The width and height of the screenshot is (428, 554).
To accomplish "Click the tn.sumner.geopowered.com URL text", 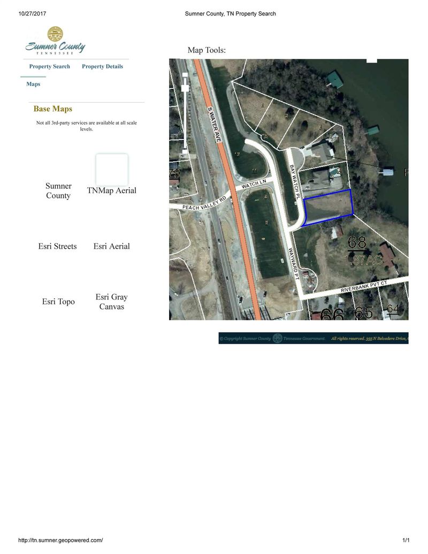I will tap(61, 540).
